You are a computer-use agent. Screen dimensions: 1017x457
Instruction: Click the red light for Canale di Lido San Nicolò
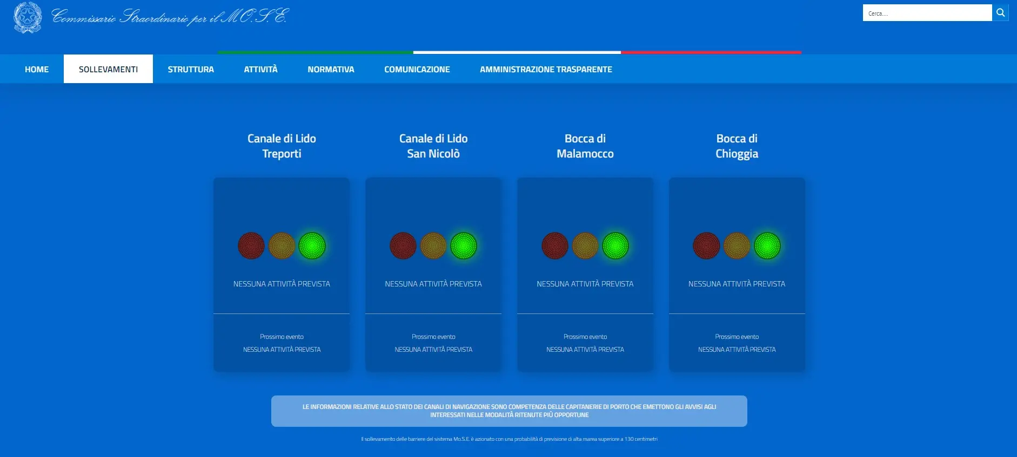coord(403,246)
